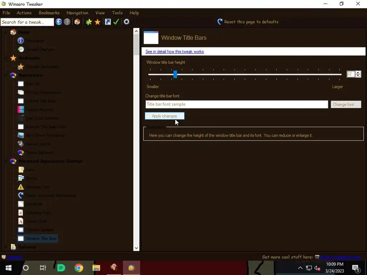Open the Icons tweak under Advanced Appearance
The image size is (367, 275).
pos(30,170)
